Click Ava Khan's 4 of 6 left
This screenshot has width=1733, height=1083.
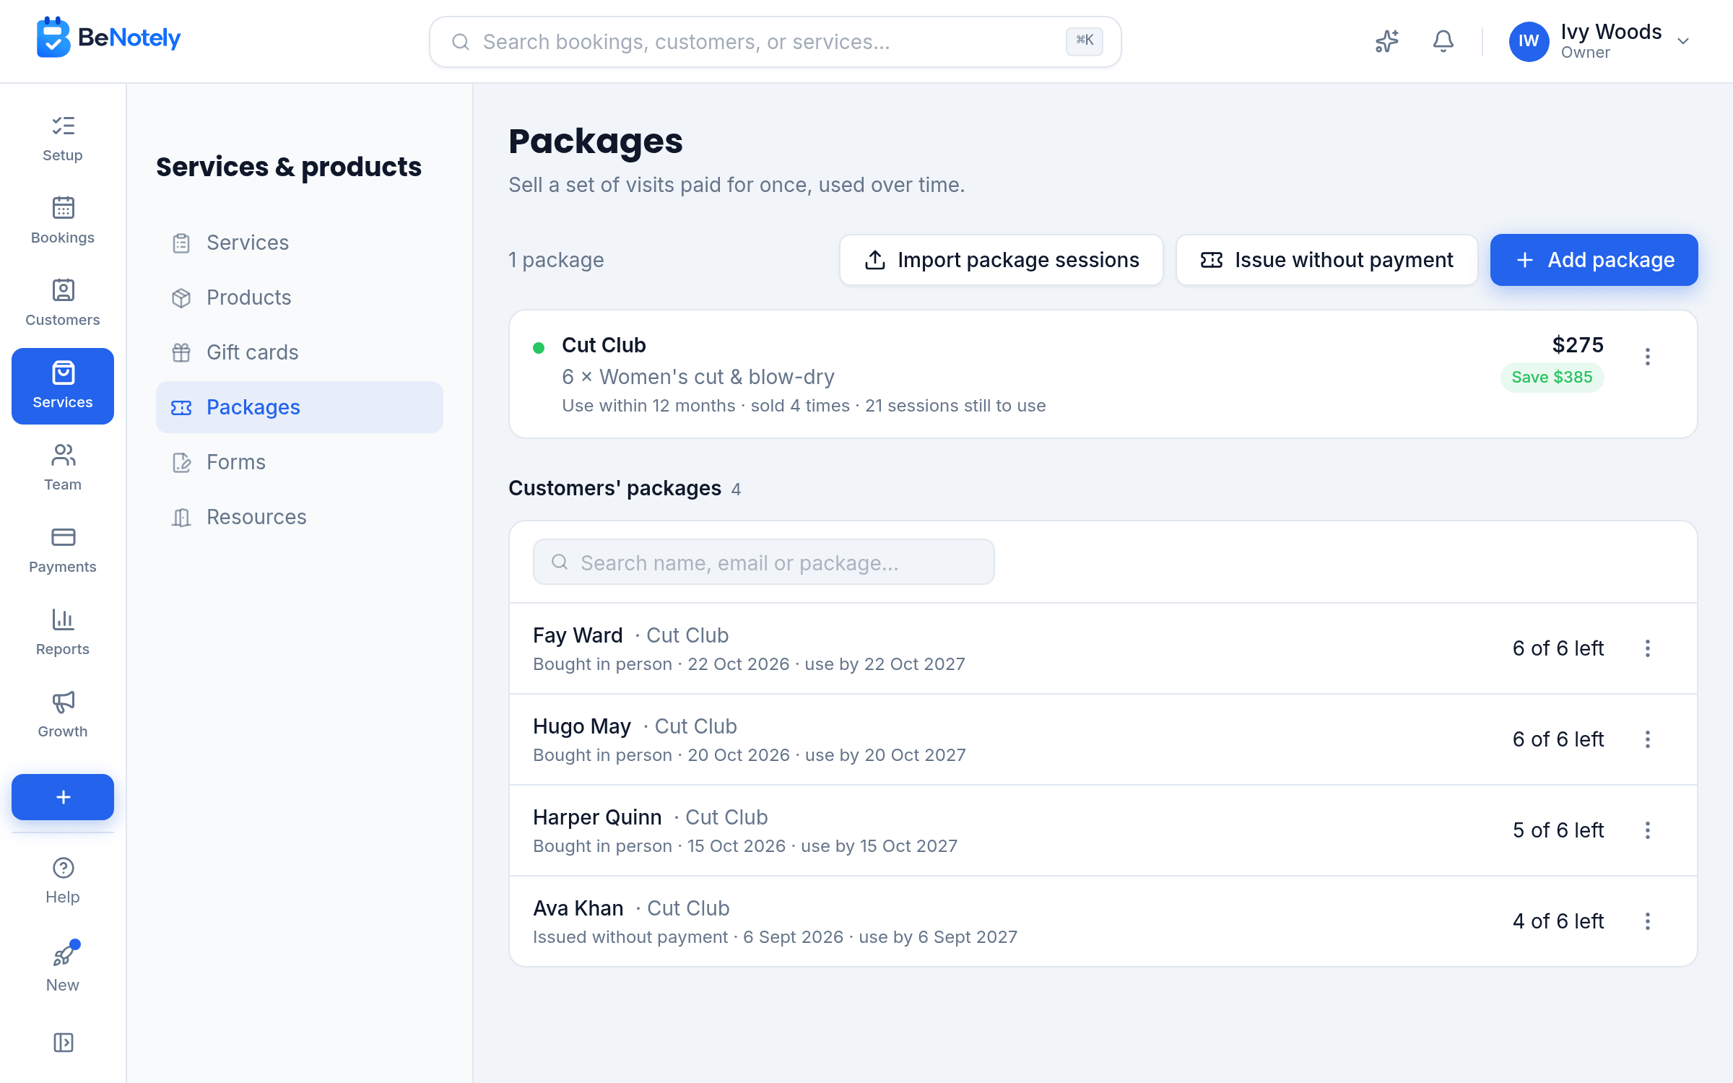coord(1558,921)
